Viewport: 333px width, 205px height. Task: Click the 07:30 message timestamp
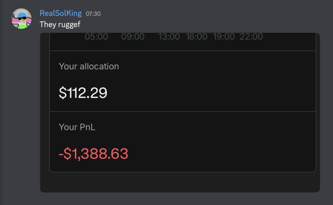click(93, 14)
